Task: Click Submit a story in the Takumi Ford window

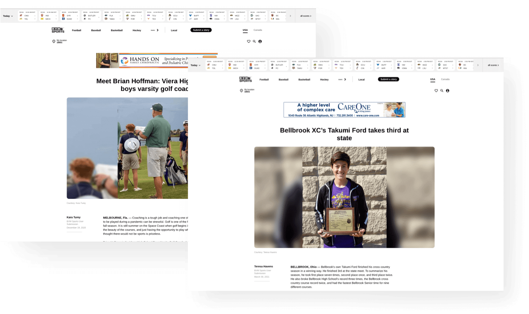Action: pyautogui.click(x=389, y=79)
